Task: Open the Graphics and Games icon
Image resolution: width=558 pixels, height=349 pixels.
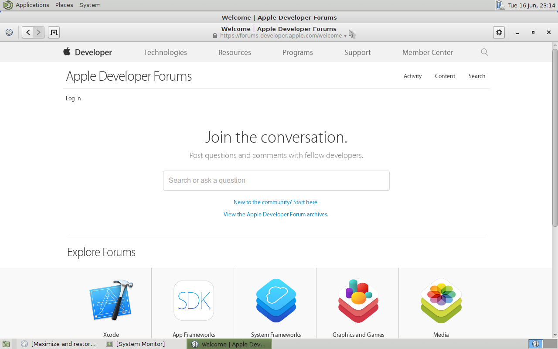Action: [x=358, y=301]
